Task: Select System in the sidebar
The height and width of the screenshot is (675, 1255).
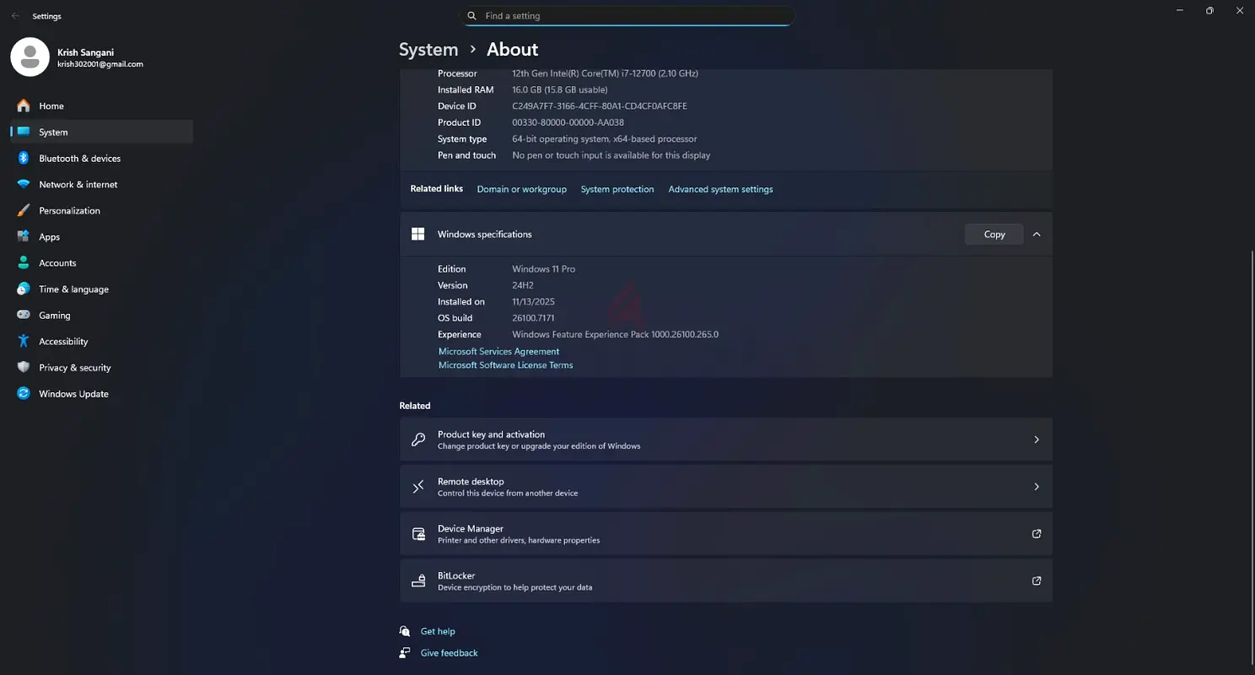Action: click(101, 132)
